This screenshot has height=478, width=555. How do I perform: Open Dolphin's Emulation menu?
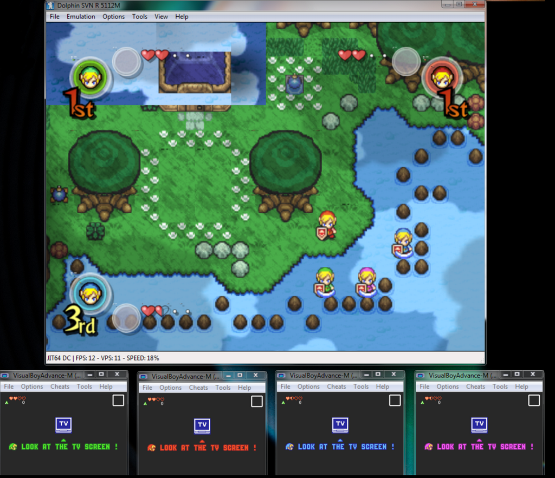pyautogui.click(x=80, y=16)
